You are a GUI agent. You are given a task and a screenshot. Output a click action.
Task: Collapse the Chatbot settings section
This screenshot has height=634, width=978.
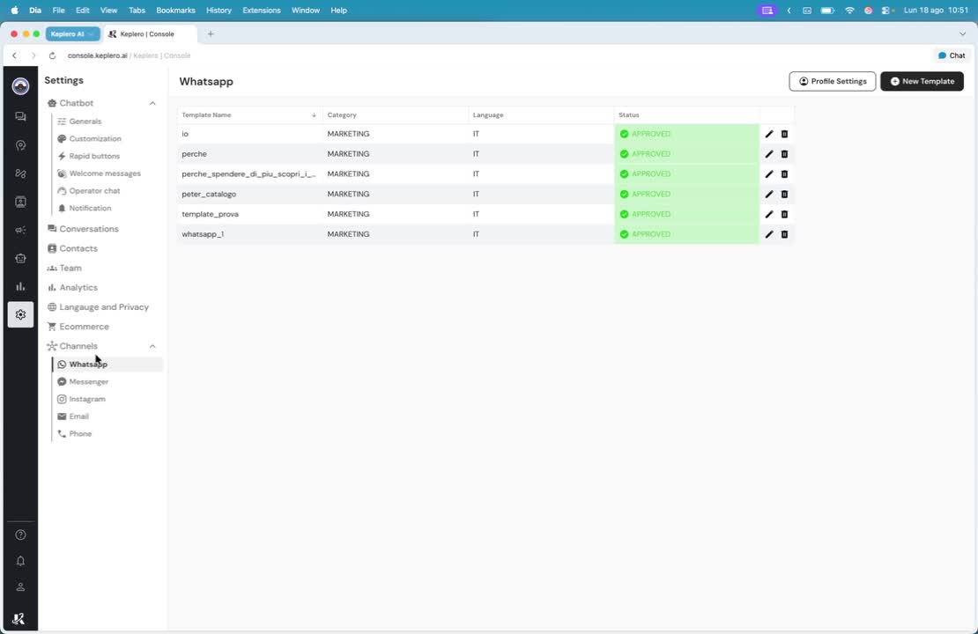[152, 104]
